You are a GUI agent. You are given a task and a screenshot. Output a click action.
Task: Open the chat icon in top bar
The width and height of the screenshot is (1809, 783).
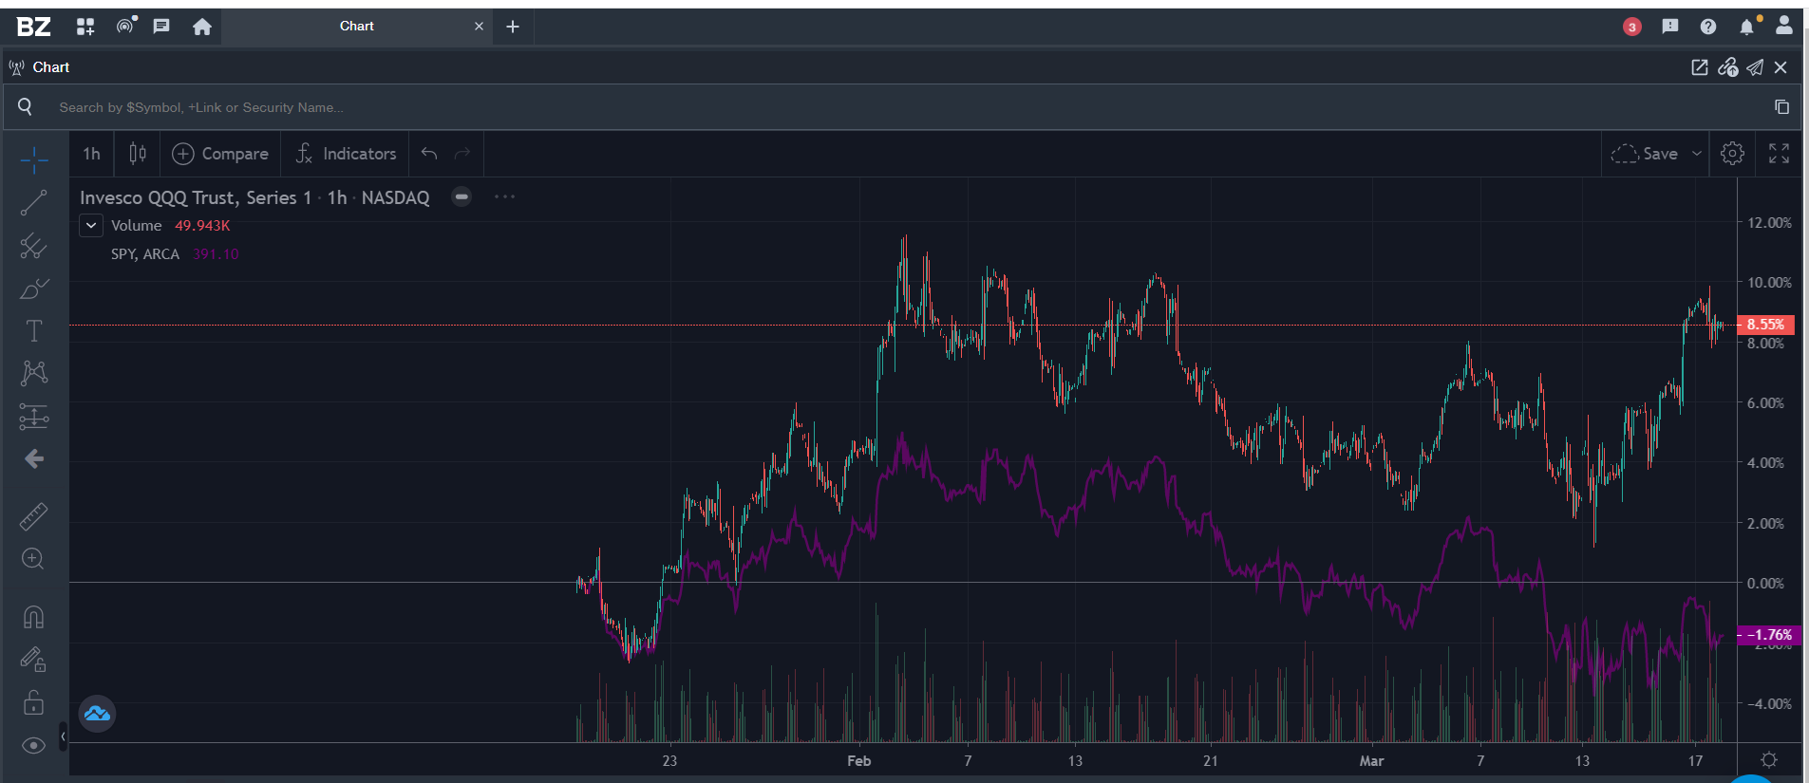pyautogui.click(x=161, y=27)
